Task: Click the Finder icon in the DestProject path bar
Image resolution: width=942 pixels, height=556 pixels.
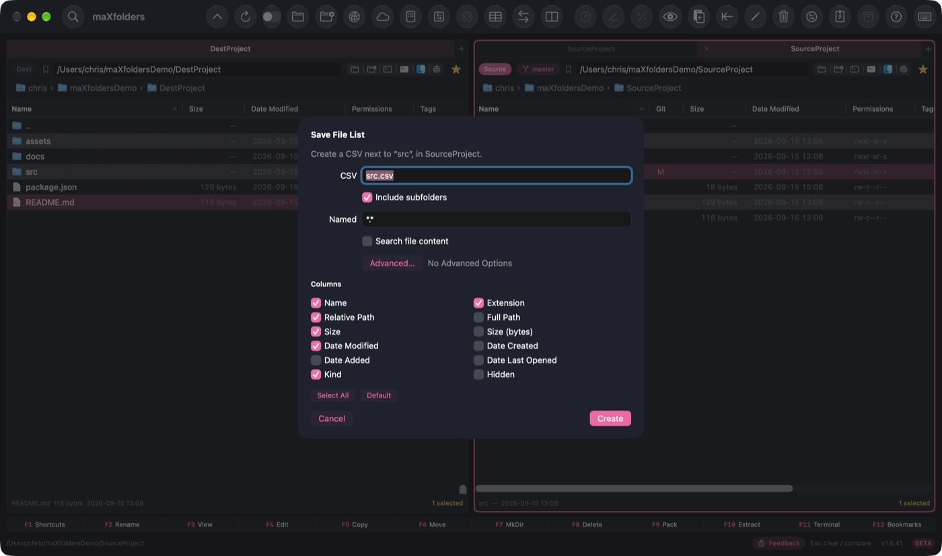Action: pos(421,69)
